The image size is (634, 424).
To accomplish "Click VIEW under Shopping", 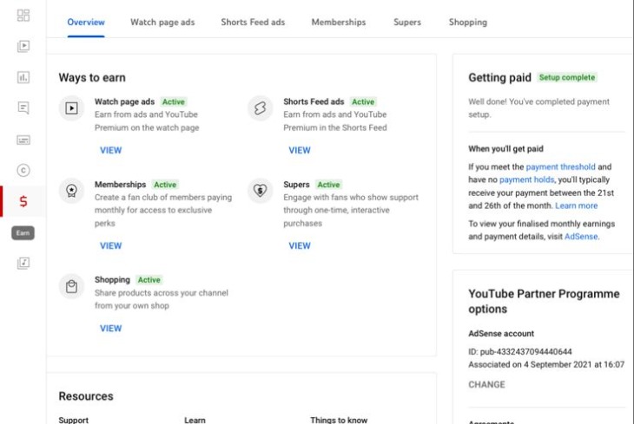I will (x=111, y=329).
